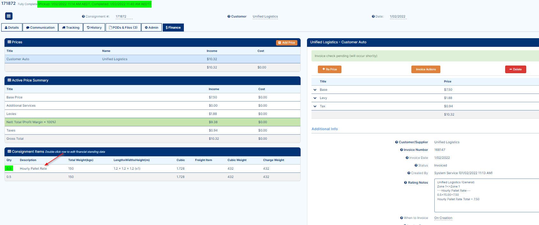This screenshot has width=539, height=225.
Task: Click the Hourly Pallet Rate item row
Action: (x=153, y=169)
